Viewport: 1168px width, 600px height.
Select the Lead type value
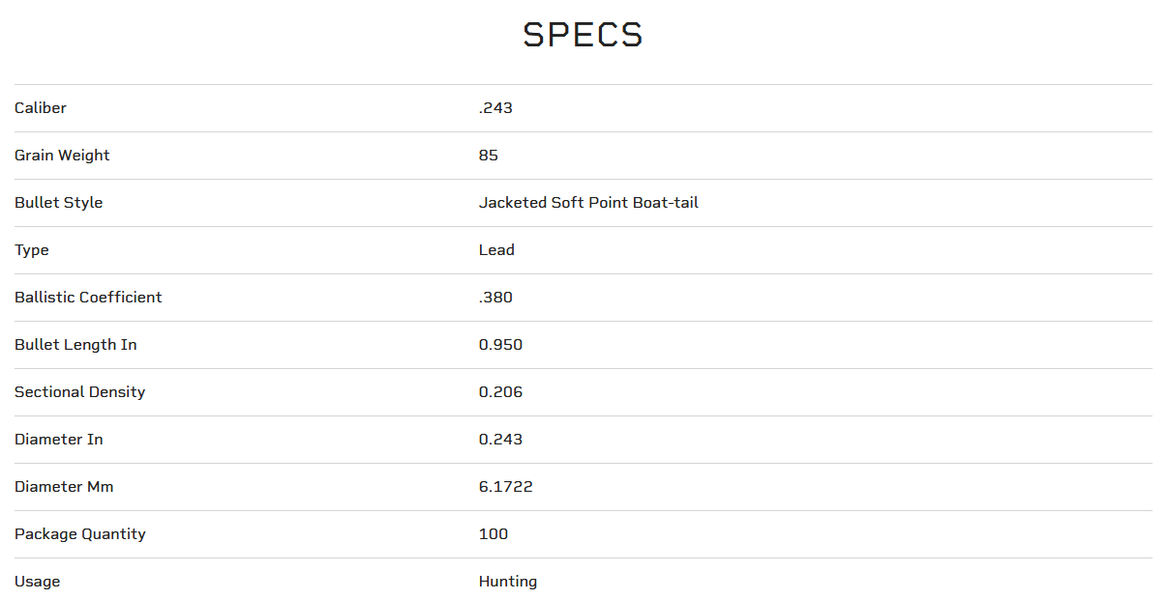[496, 250]
